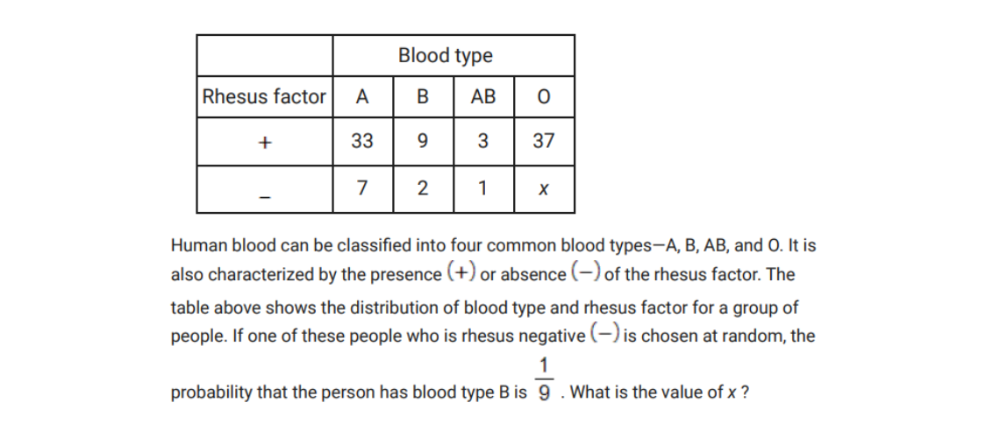Select the "Rhesus factor" header cell

click(x=264, y=97)
